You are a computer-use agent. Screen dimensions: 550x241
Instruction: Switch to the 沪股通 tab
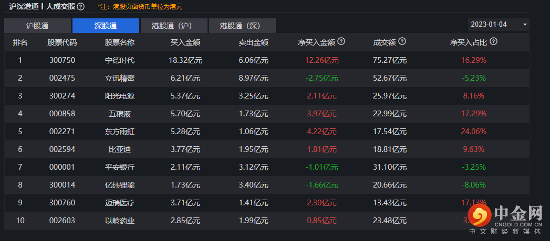[x=37, y=26]
